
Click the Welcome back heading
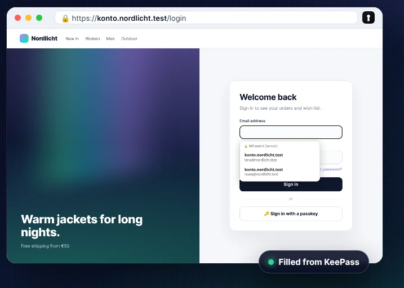pyautogui.click(x=268, y=97)
